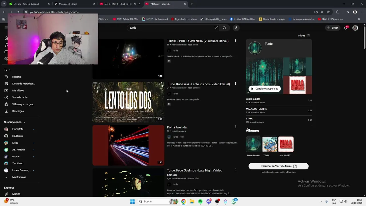Open Myinstants bookmark
The height and width of the screenshot is (206, 366).
pos(184,19)
